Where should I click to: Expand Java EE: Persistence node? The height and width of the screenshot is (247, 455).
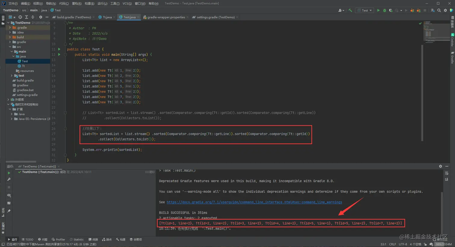point(12,119)
